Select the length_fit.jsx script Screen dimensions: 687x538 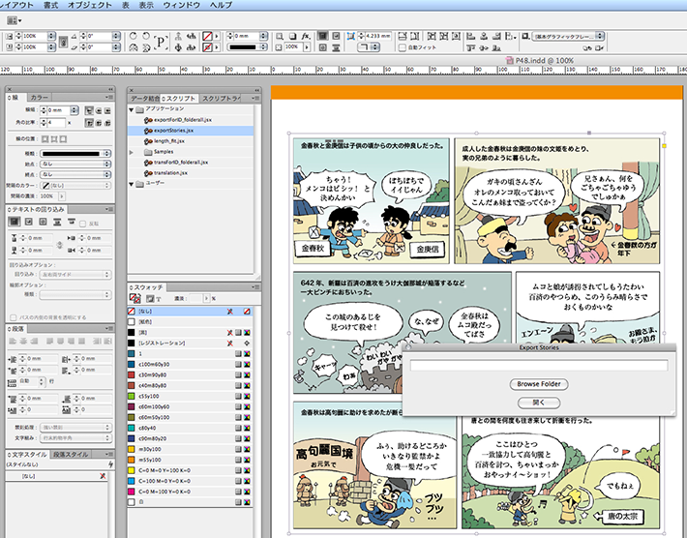(x=191, y=141)
